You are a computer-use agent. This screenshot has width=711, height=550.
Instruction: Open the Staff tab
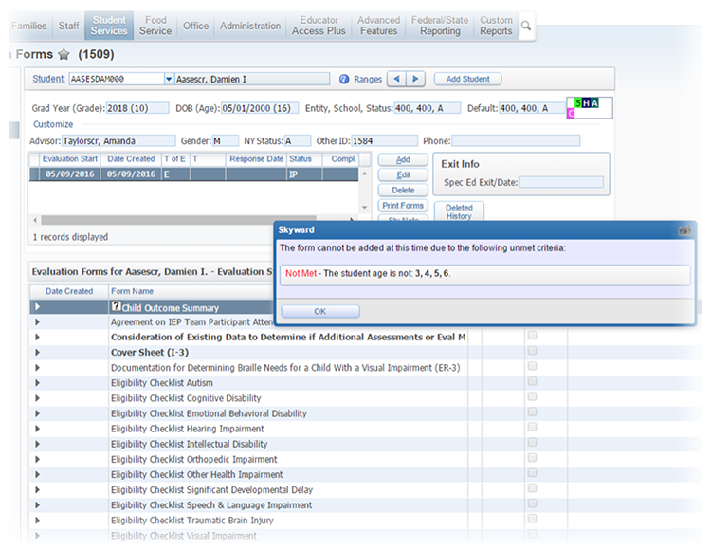(x=68, y=26)
